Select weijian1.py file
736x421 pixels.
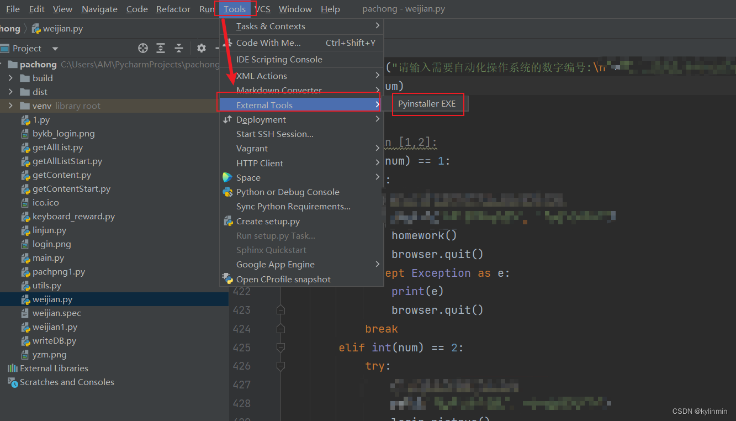point(55,327)
